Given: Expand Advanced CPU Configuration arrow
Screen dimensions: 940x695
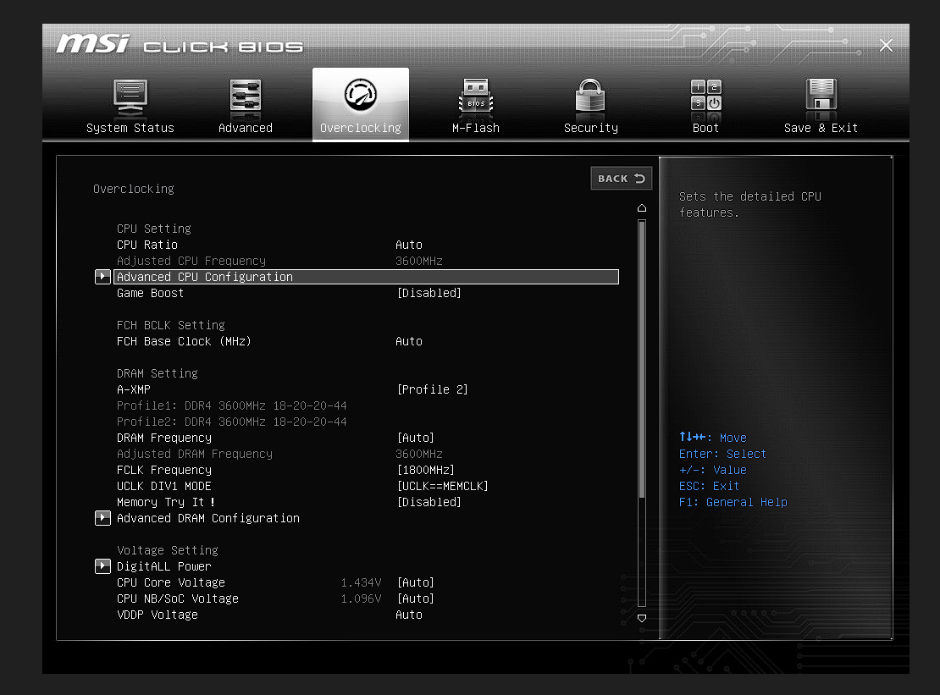Looking at the screenshot, I should pyautogui.click(x=102, y=276).
